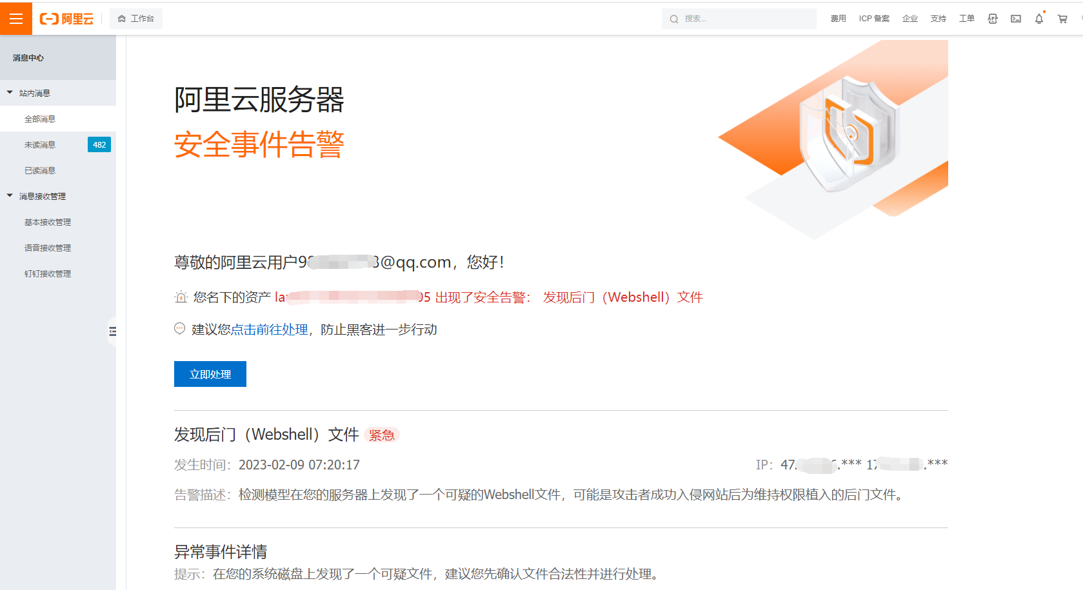Image resolution: width=1083 pixels, height=590 pixels.
Task: Click the 发现后门（Webshell）文件 red alert text
Action: 623,297
